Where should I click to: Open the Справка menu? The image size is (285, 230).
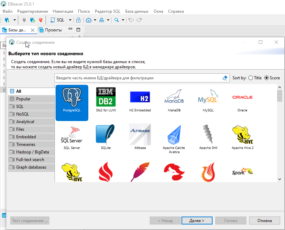click(x=176, y=11)
